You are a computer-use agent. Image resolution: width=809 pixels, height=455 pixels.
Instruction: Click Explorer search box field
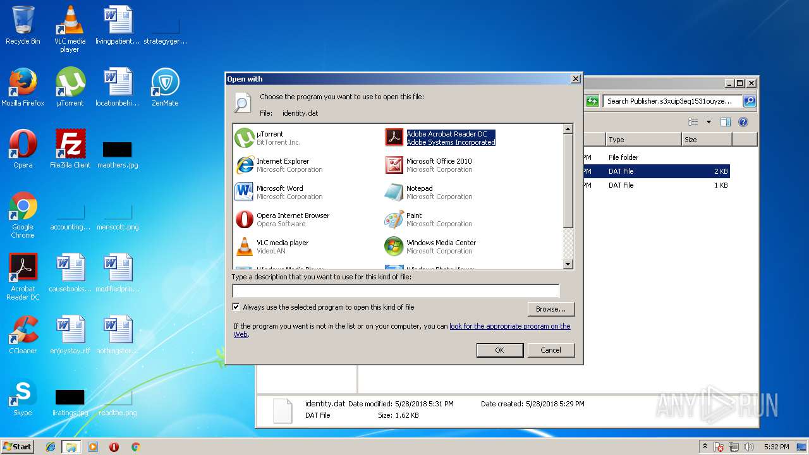pos(672,100)
